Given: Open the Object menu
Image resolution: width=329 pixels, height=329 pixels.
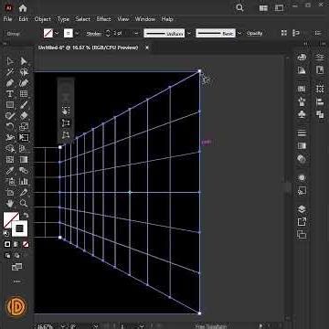Looking at the screenshot, I should pyautogui.click(x=43, y=19).
